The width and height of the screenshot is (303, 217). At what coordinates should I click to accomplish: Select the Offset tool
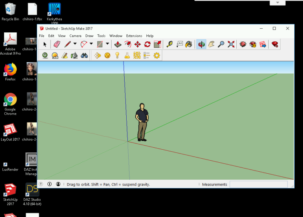click(127, 45)
